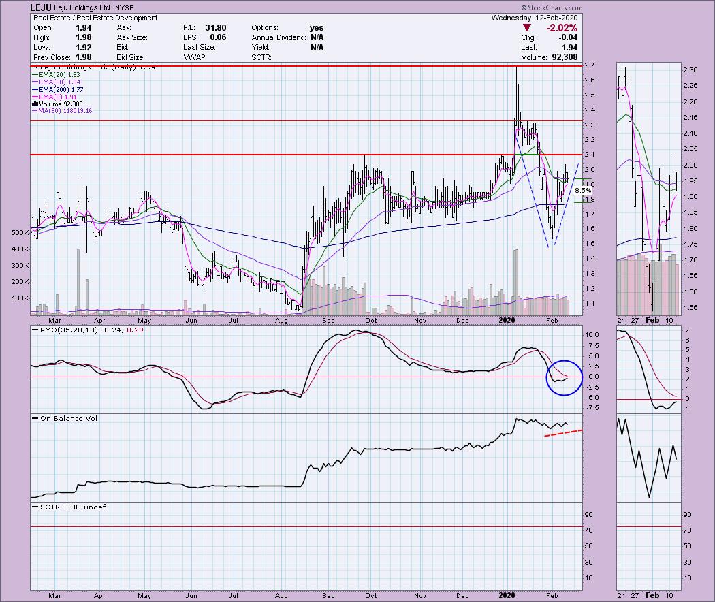Select the EMA(50) 1.94 legend entry
The width and height of the screenshot is (715, 602).
56,82
